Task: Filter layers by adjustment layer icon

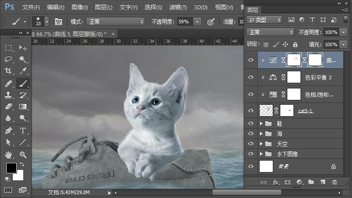Action: coord(302,19)
